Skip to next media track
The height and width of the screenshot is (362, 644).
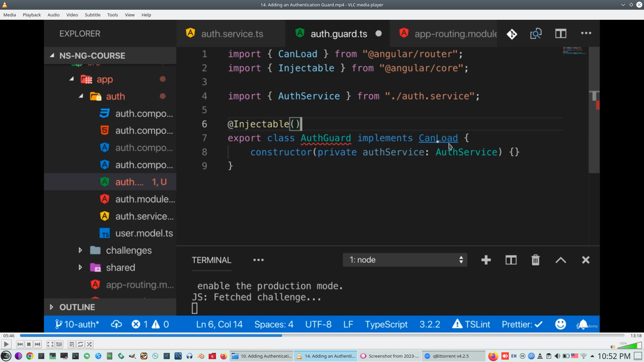point(38,344)
